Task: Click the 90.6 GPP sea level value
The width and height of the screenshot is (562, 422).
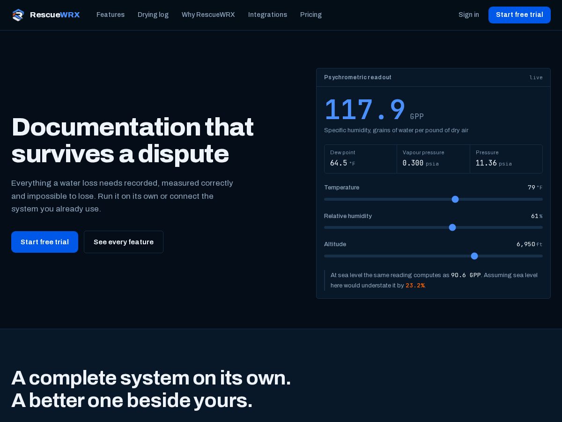Action: (x=466, y=275)
